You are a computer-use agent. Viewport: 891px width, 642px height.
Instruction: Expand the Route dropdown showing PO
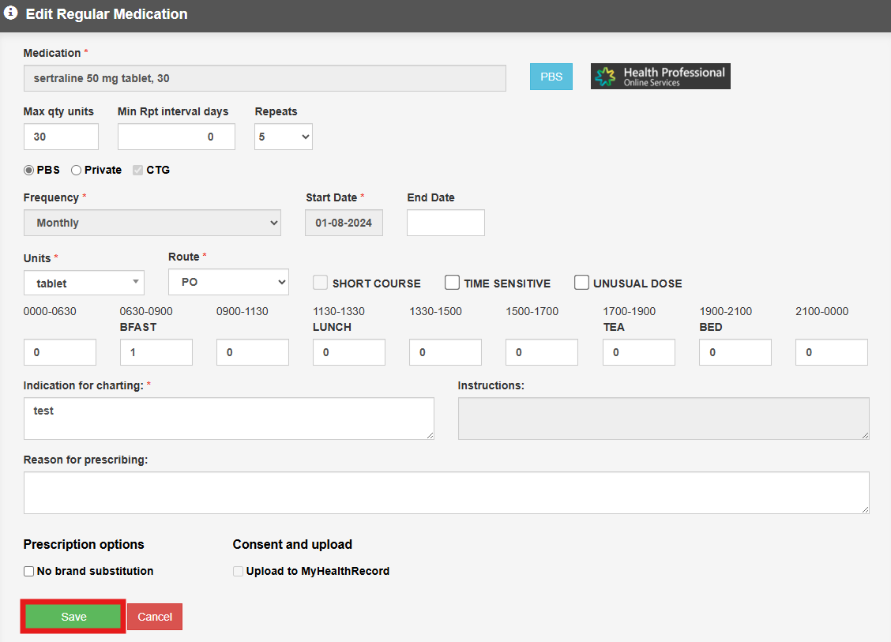pyautogui.click(x=228, y=282)
